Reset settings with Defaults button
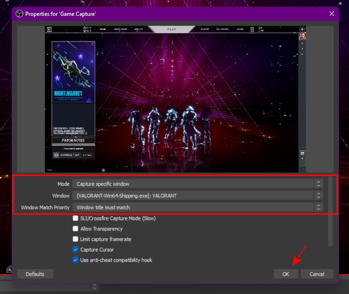 click(35, 274)
